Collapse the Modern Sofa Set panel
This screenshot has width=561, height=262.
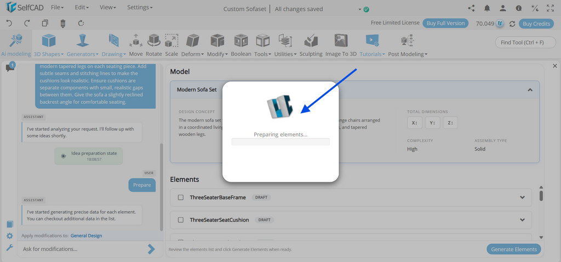530,90
